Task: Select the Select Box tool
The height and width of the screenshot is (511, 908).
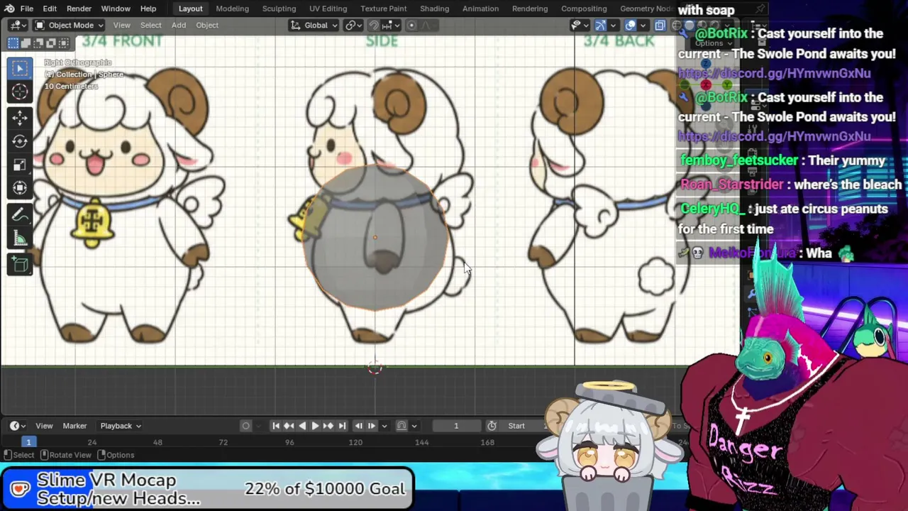Action: pos(20,68)
